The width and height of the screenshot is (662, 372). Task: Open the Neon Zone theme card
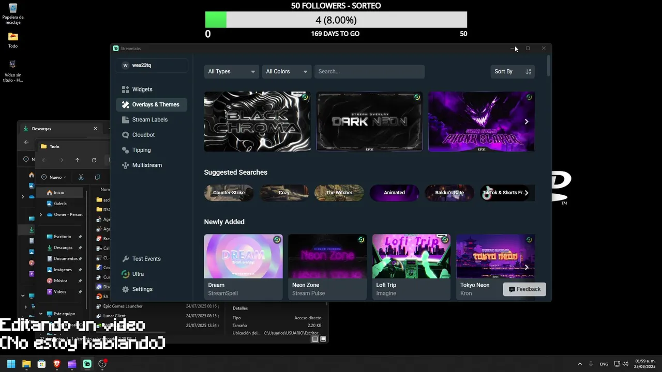(x=327, y=267)
